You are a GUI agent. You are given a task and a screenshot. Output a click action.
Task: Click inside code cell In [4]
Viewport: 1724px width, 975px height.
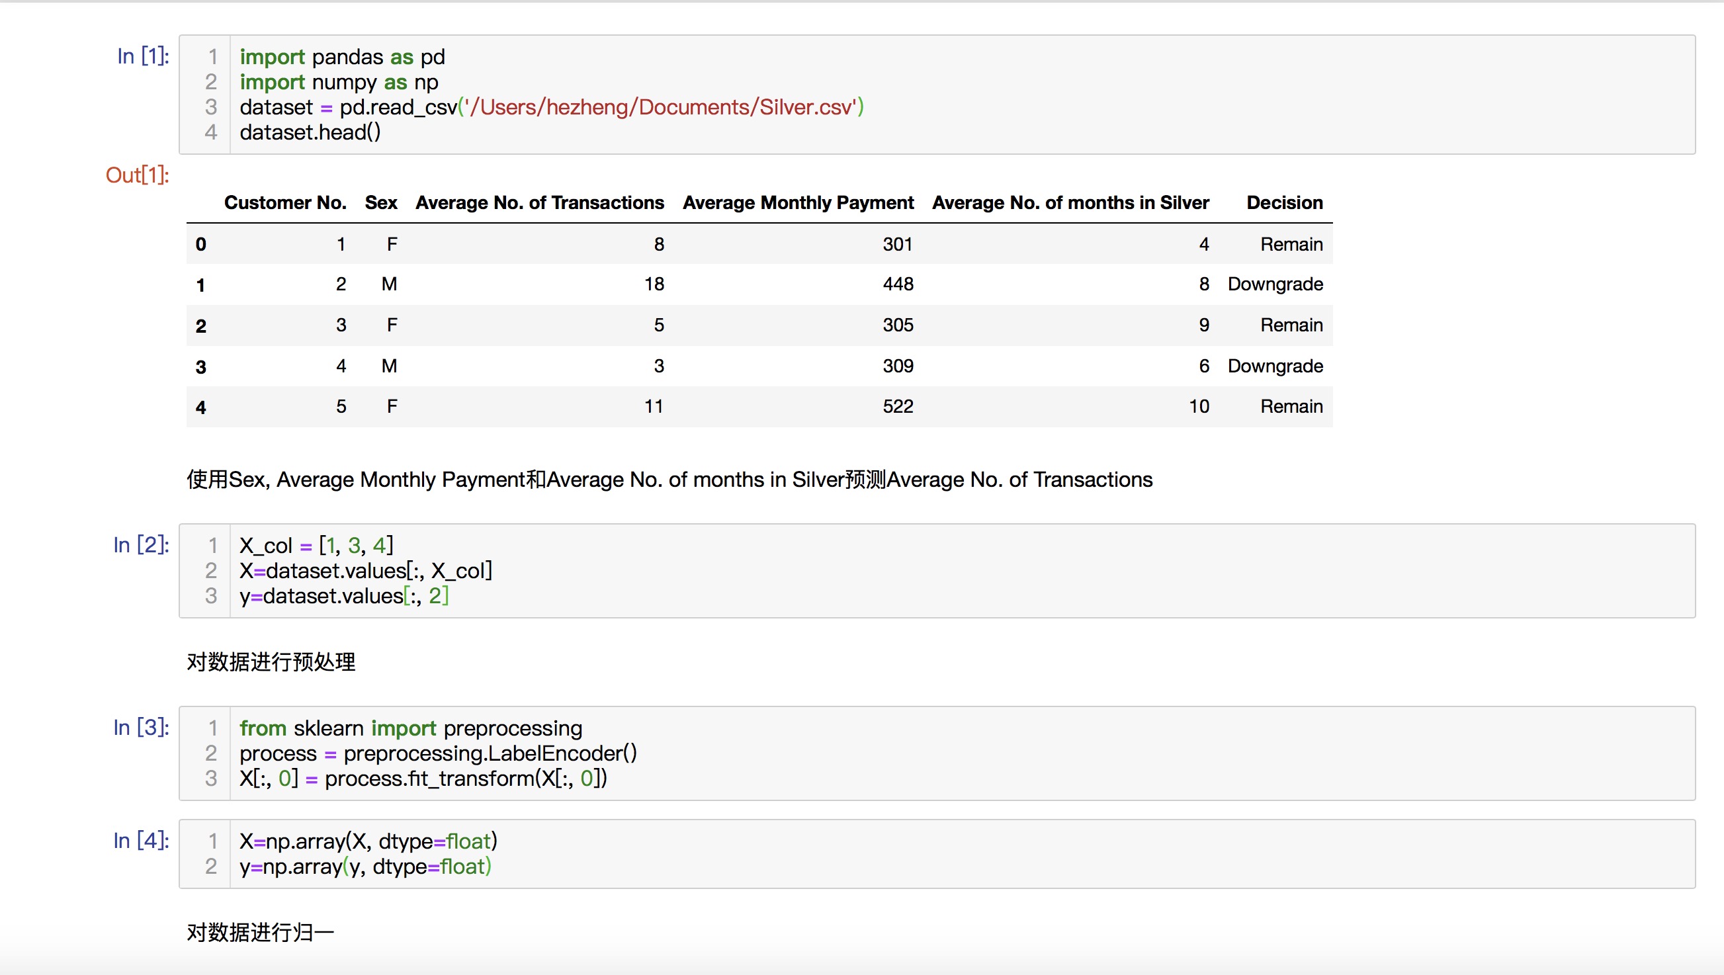pyautogui.click(x=937, y=855)
